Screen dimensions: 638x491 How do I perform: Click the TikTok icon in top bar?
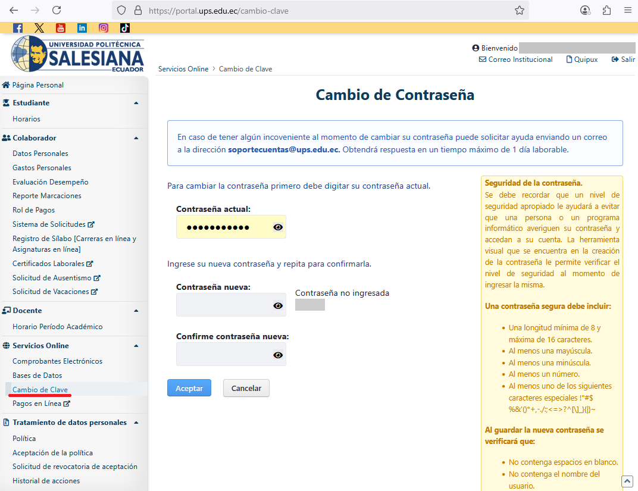point(125,28)
